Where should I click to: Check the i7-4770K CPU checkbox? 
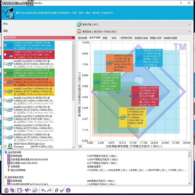5,110
